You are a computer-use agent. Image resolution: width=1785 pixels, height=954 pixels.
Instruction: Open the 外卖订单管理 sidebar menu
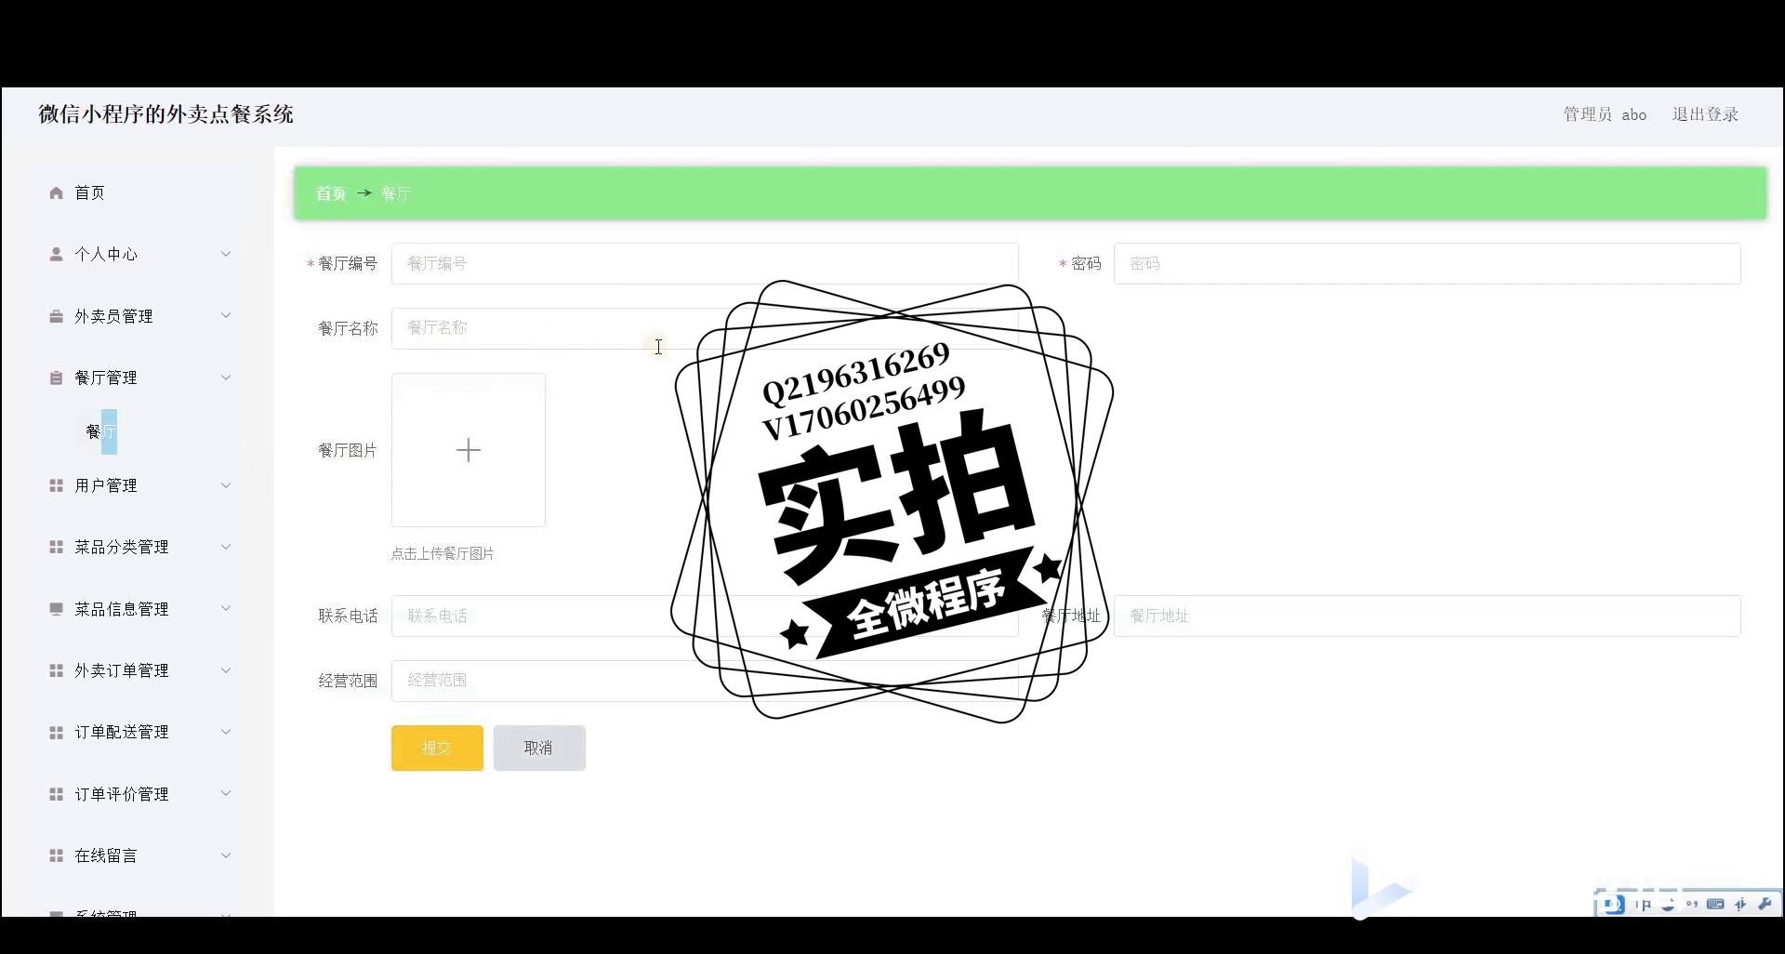[139, 670]
